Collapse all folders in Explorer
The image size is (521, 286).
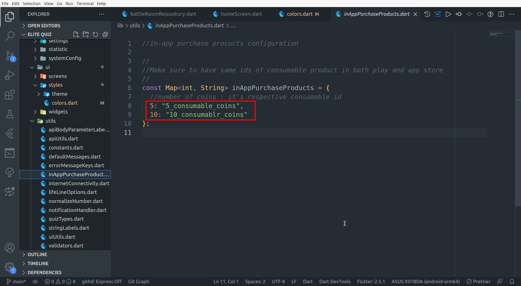(105, 34)
